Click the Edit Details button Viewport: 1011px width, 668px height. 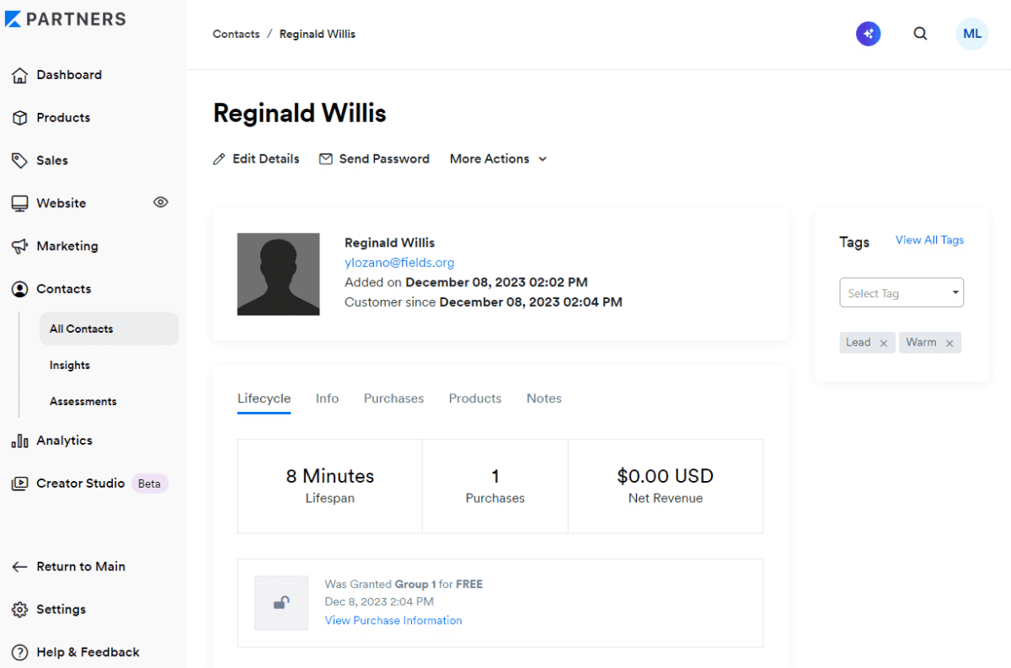(x=256, y=158)
